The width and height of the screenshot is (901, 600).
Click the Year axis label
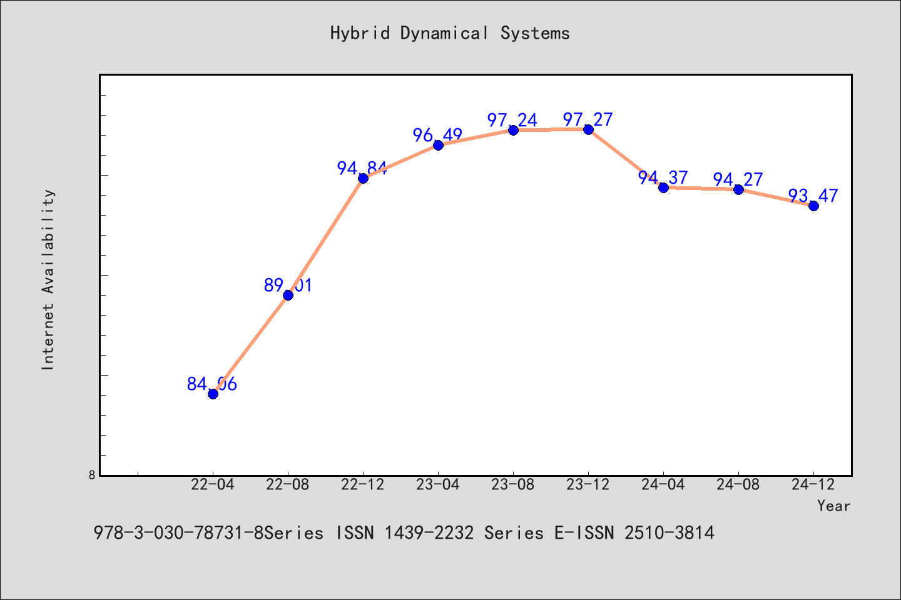click(833, 506)
